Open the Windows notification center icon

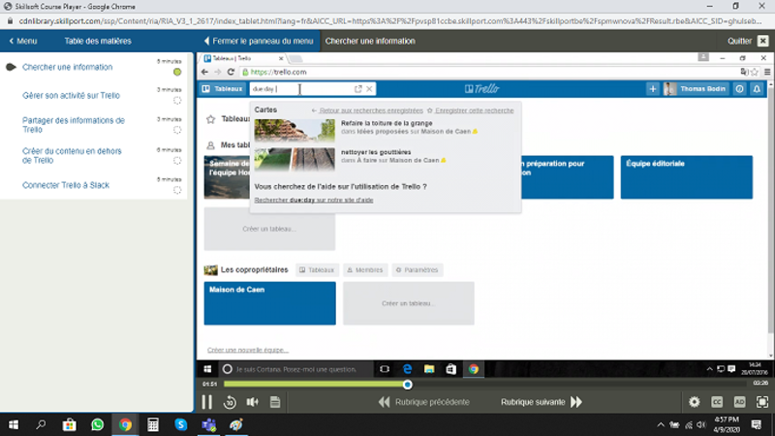click(757, 424)
